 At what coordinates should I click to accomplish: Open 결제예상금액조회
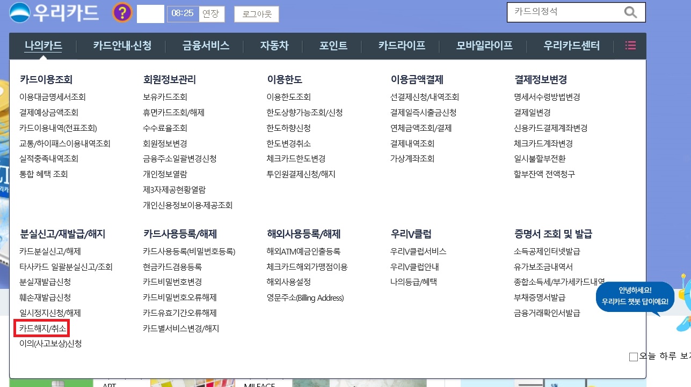click(x=49, y=113)
